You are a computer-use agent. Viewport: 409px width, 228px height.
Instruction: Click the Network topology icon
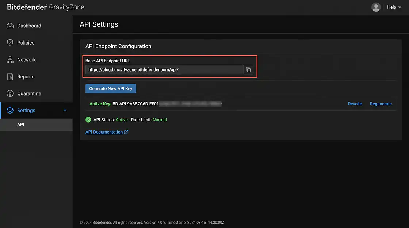10,60
